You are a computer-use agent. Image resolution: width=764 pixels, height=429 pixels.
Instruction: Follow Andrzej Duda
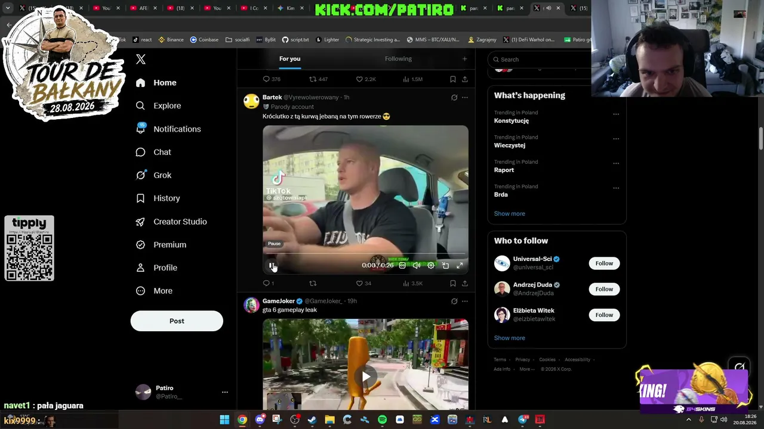604,289
